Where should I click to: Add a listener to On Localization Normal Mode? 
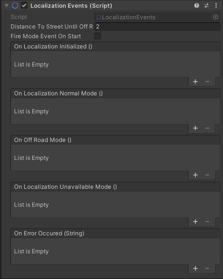click(195, 128)
